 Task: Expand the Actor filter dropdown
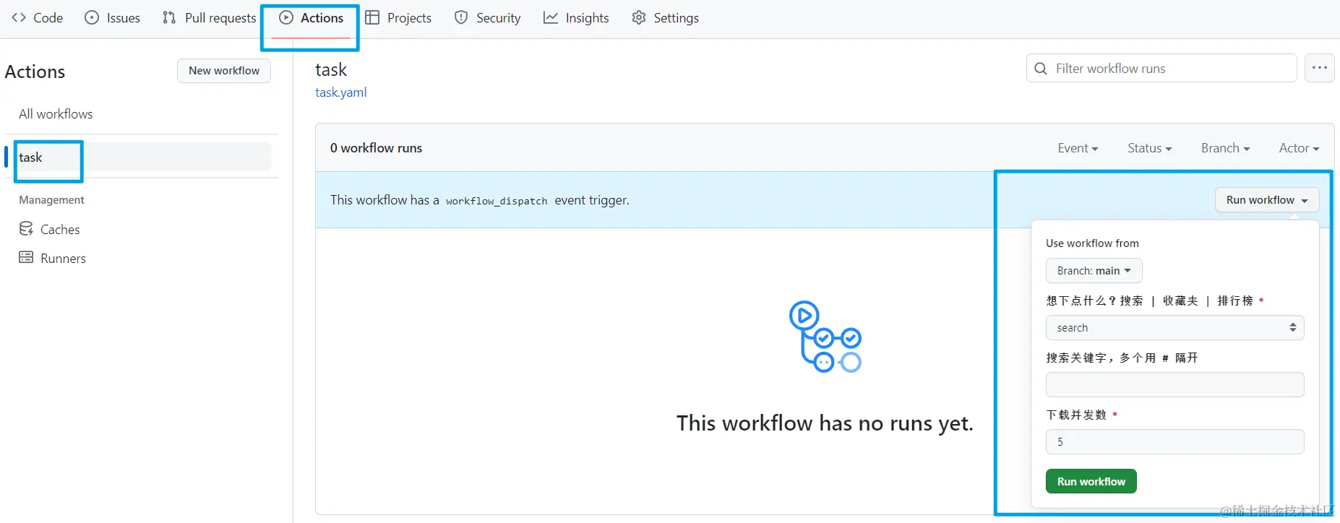[x=1299, y=148]
